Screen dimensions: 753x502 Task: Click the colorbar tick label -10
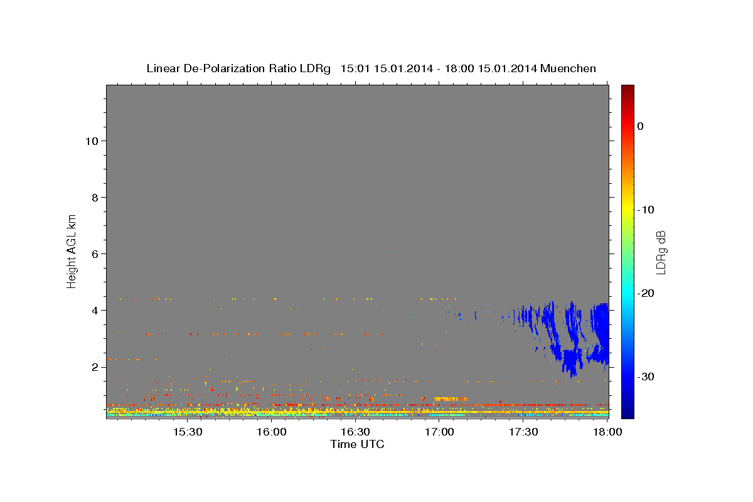coord(646,210)
